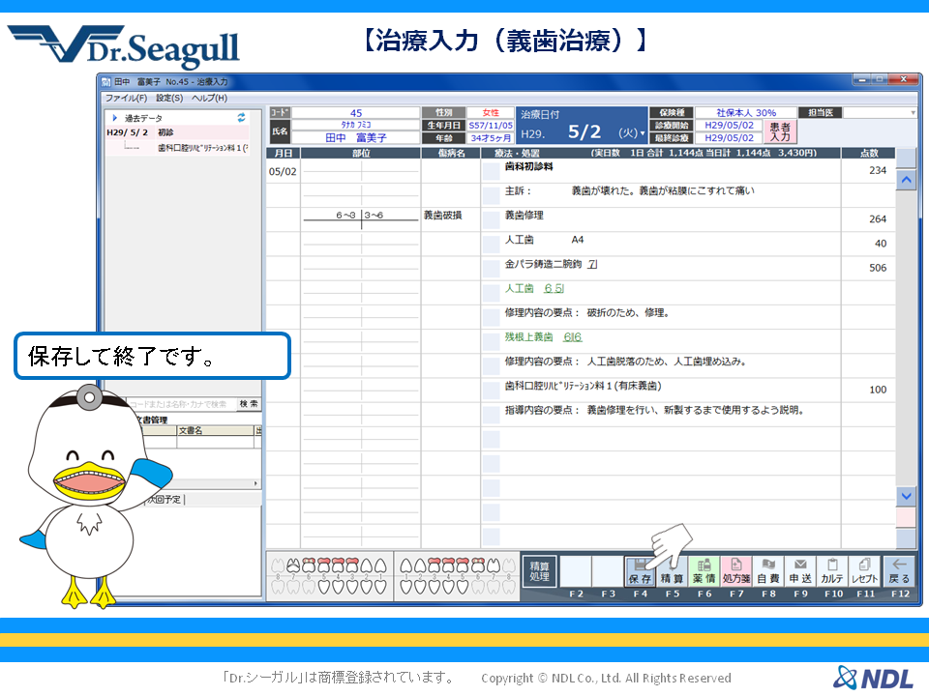Click the 主訴 complaint text row
Image resolution: width=929 pixels, height=696 pixels.
[x=661, y=194]
